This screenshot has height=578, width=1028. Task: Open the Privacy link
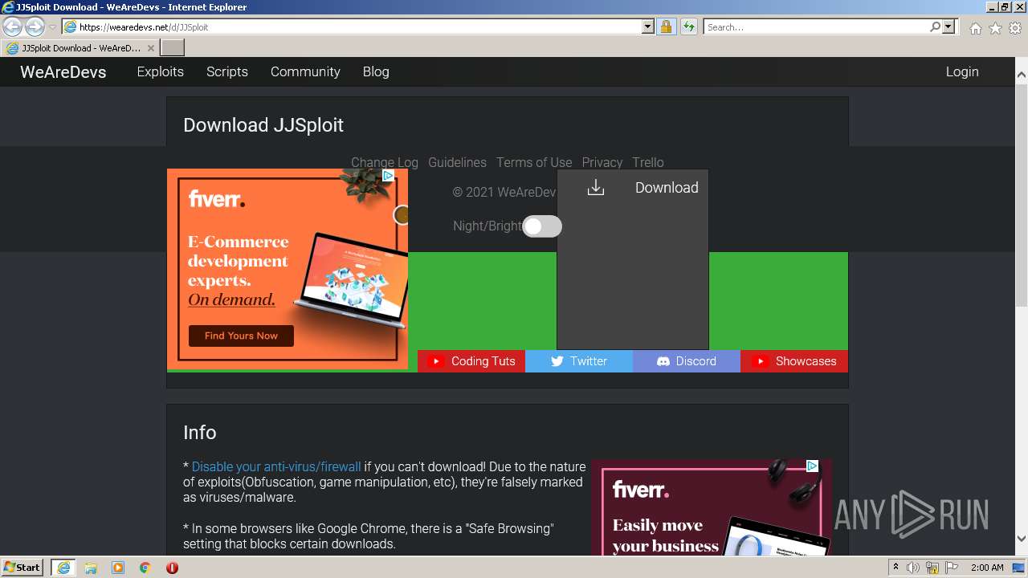(x=602, y=162)
